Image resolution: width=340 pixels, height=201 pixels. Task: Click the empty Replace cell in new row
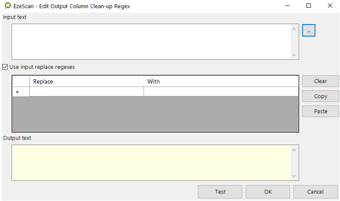point(86,92)
